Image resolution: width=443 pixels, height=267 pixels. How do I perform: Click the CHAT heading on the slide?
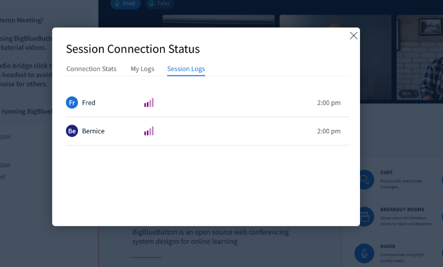coord(386,172)
